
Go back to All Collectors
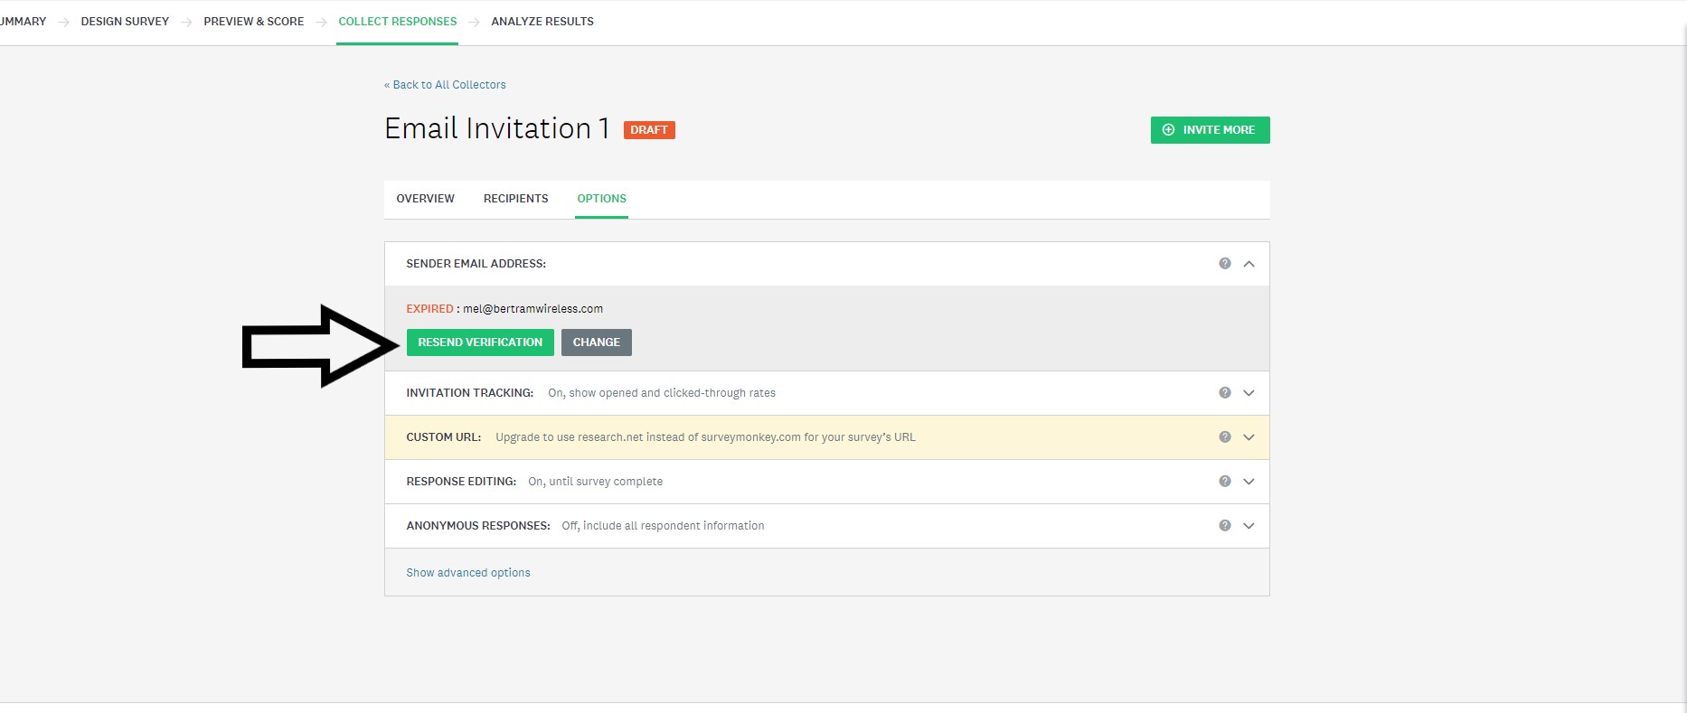click(445, 85)
